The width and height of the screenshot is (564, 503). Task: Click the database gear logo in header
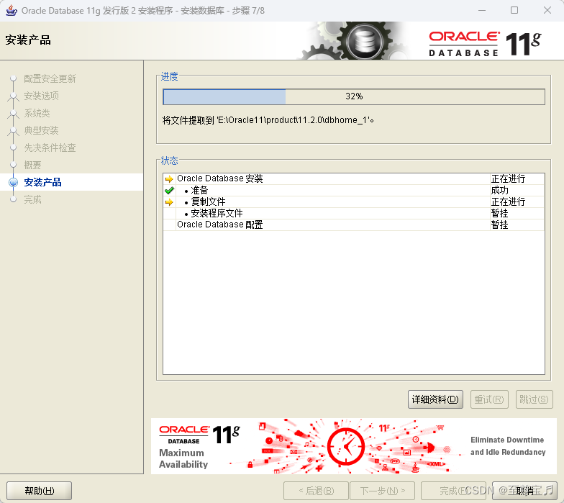click(364, 40)
